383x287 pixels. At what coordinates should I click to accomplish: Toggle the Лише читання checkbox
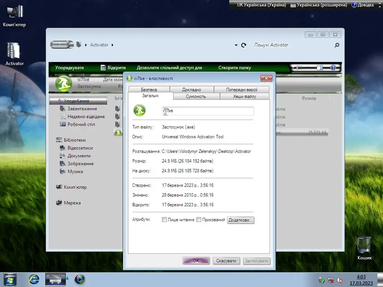point(165,220)
